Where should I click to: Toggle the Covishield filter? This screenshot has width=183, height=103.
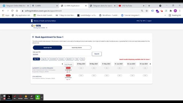(x=53, y=59)
